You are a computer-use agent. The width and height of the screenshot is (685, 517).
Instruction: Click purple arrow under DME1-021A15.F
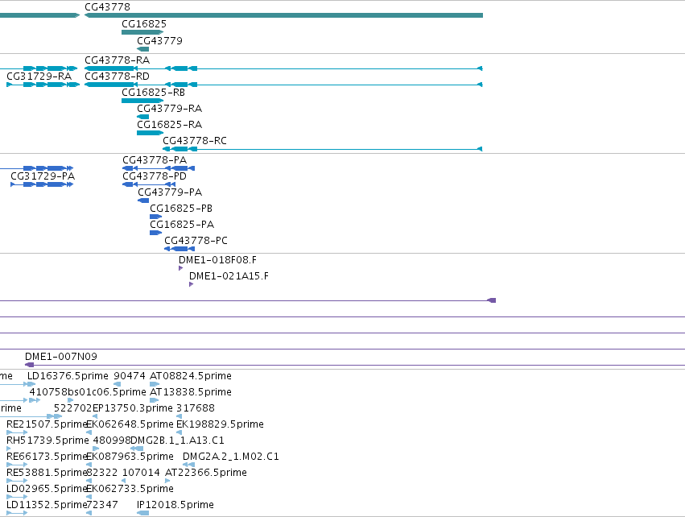click(191, 284)
